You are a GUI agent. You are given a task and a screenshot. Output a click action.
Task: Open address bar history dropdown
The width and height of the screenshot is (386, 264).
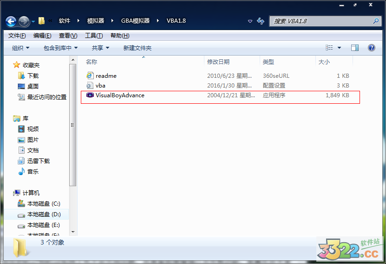250,21
